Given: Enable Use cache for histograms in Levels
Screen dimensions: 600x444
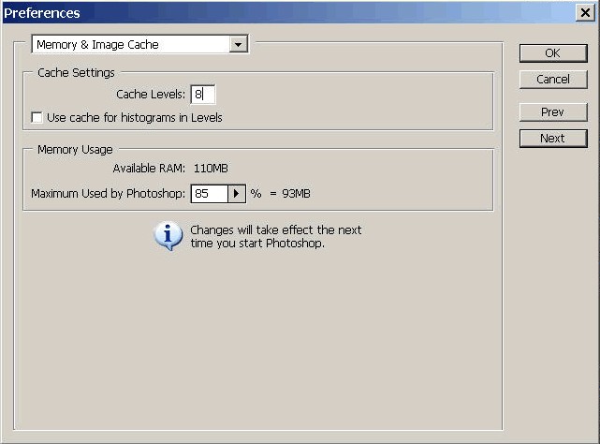Looking at the screenshot, I should pos(37,117).
